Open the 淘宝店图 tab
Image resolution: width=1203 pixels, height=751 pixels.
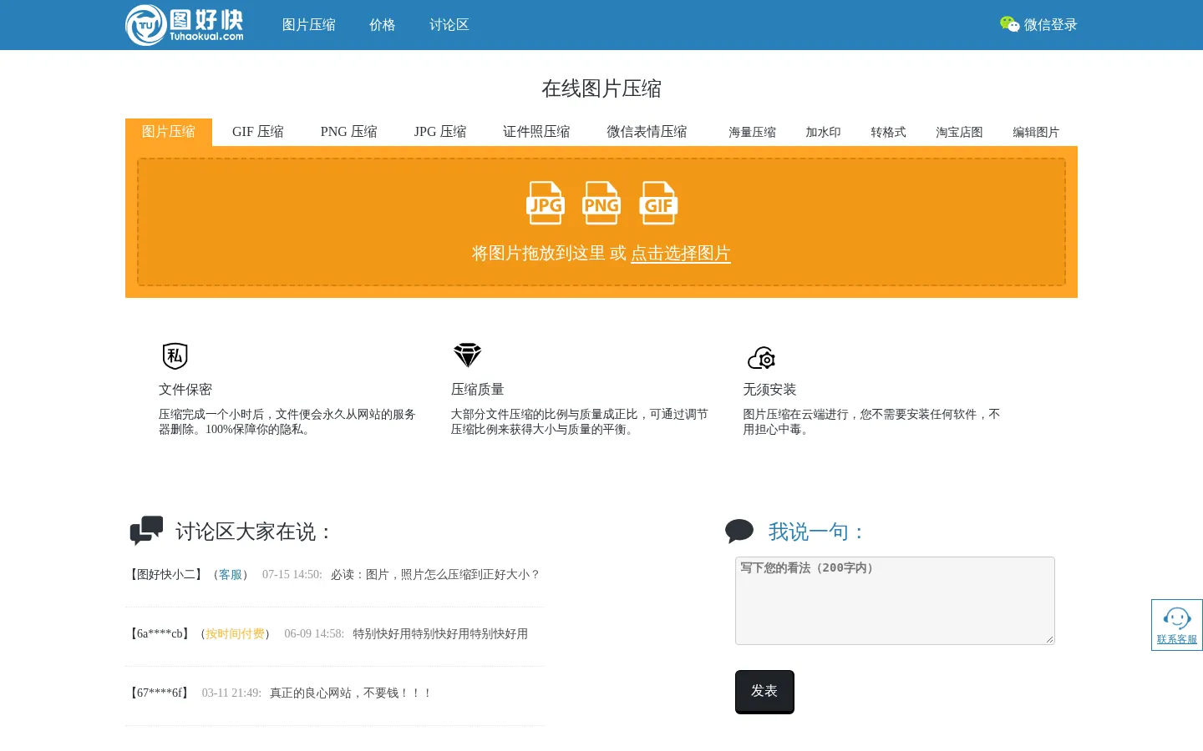(959, 132)
